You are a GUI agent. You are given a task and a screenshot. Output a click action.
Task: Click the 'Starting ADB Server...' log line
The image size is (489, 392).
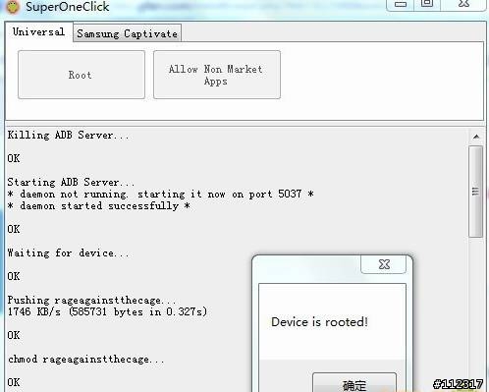coord(71,182)
